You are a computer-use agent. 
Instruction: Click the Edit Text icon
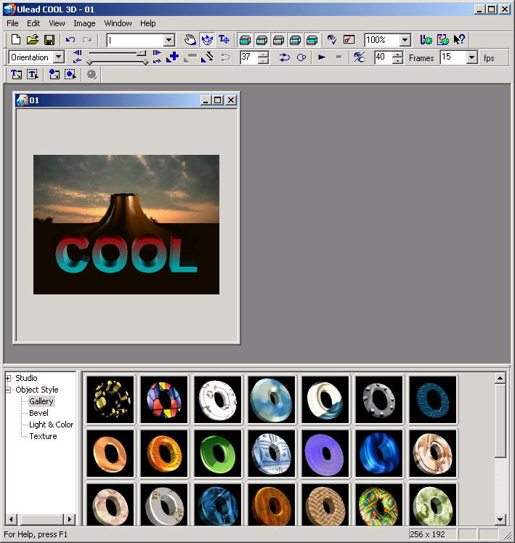pyautogui.click(x=33, y=74)
